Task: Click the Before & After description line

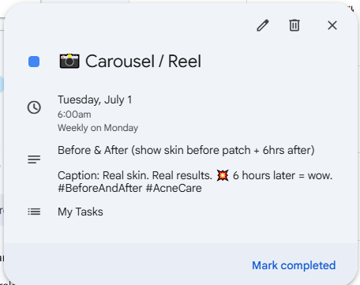Action: click(186, 150)
